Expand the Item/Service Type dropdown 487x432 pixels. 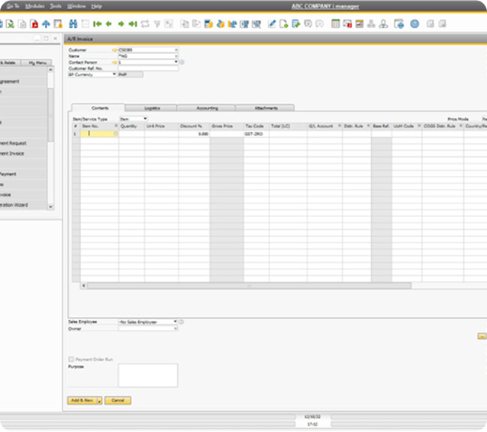pyautogui.click(x=145, y=119)
